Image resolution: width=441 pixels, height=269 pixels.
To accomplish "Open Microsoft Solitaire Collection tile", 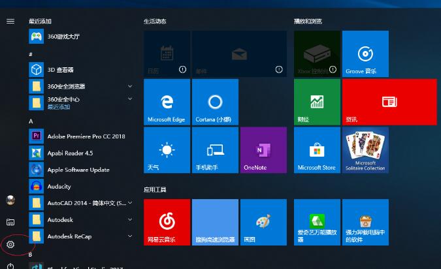I will (365, 150).
